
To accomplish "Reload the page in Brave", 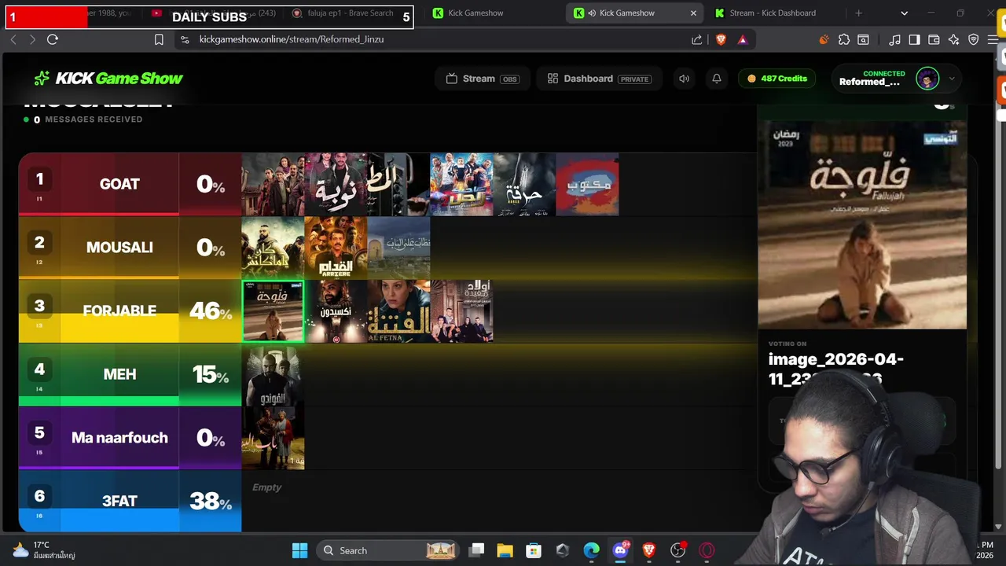I will [53, 39].
